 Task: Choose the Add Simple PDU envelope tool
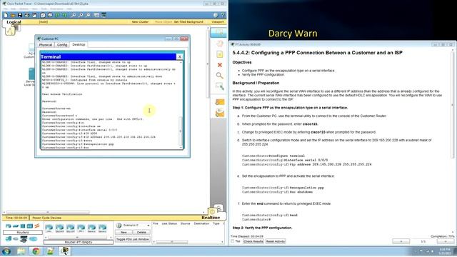tap(219, 102)
